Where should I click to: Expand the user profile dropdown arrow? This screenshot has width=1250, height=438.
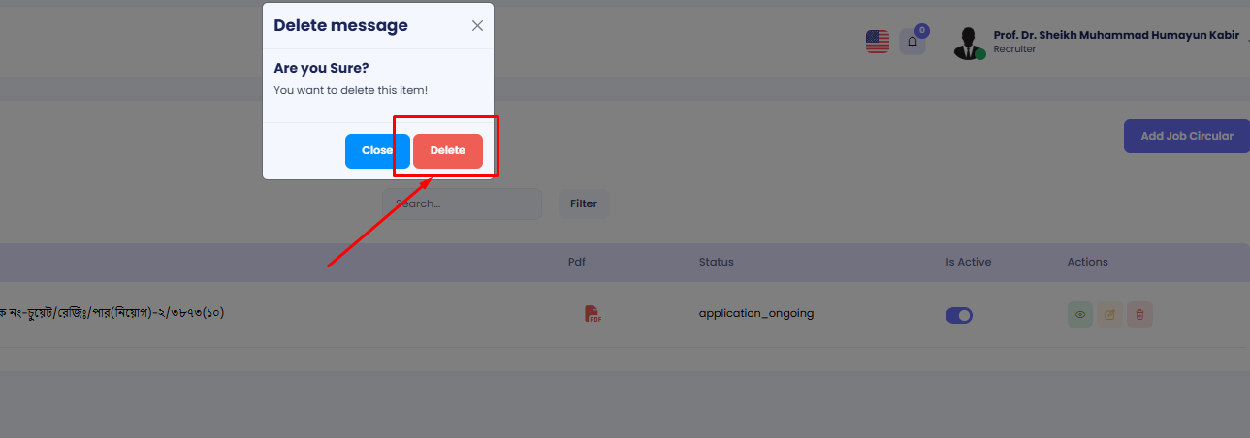coord(1246,41)
